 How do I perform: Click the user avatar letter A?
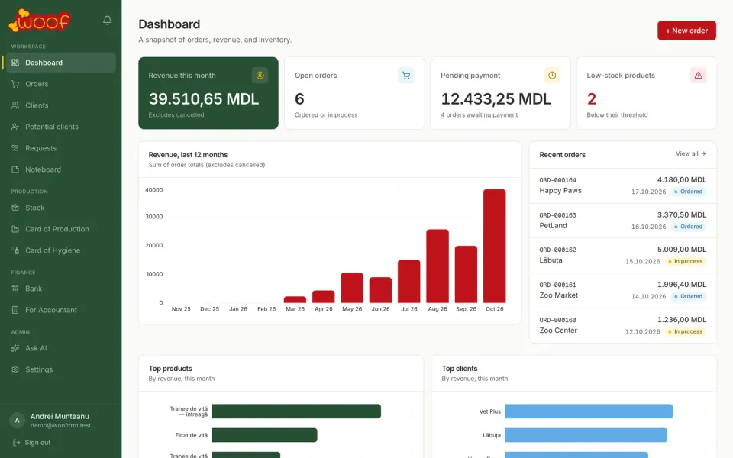(18, 420)
